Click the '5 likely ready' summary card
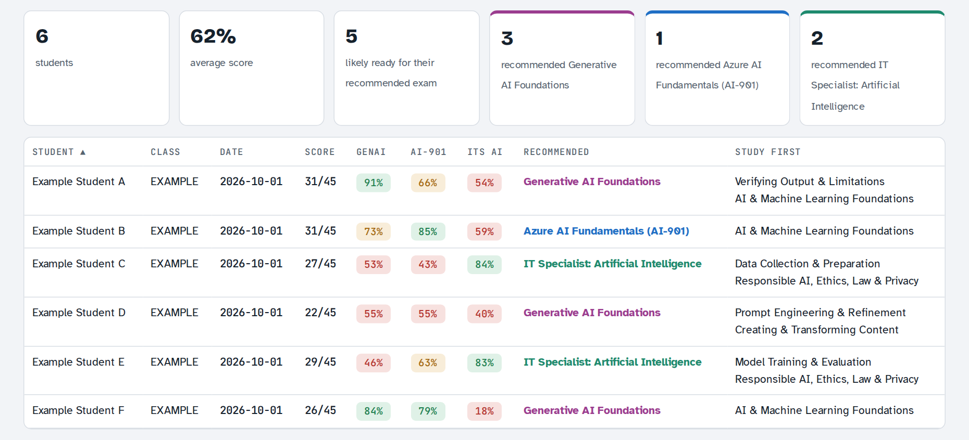This screenshot has height=440, width=969. tap(406, 68)
